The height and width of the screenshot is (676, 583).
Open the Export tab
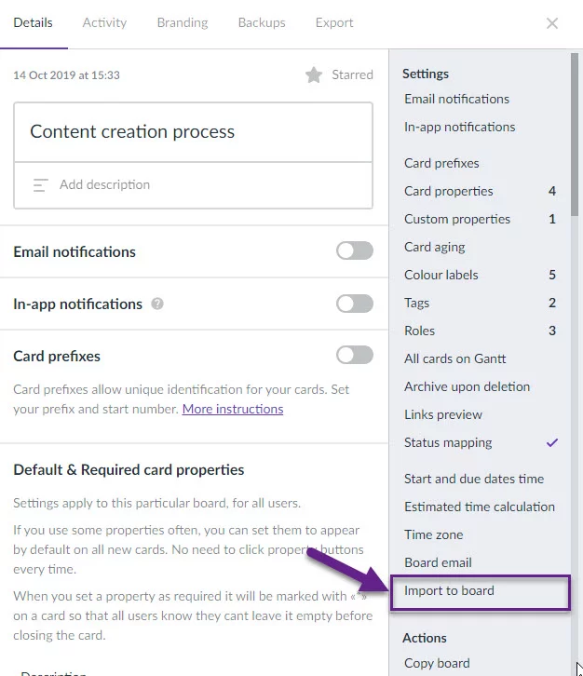(x=334, y=22)
